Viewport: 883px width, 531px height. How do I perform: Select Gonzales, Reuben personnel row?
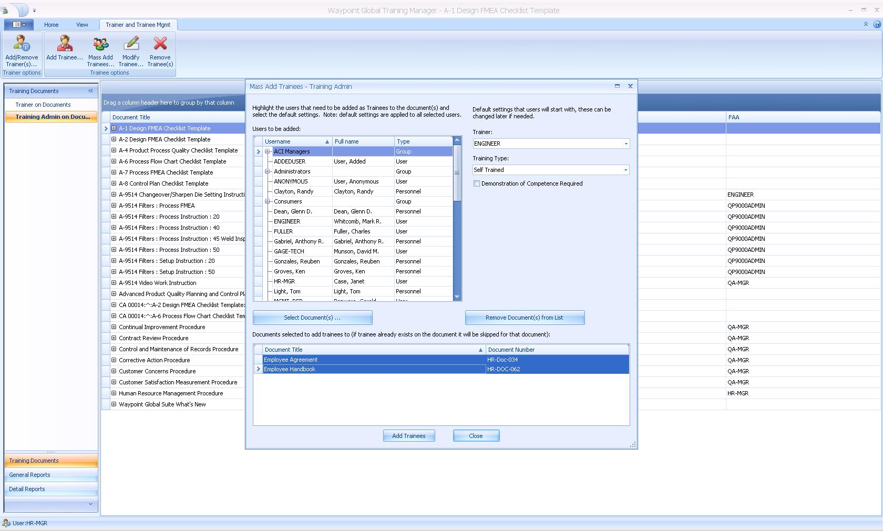pyautogui.click(x=353, y=261)
